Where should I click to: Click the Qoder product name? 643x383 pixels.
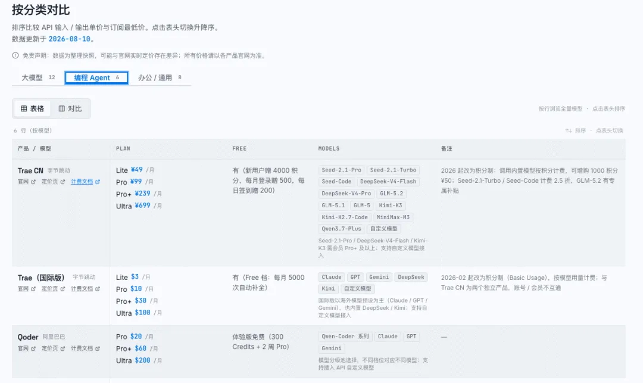click(x=28, y=337)
